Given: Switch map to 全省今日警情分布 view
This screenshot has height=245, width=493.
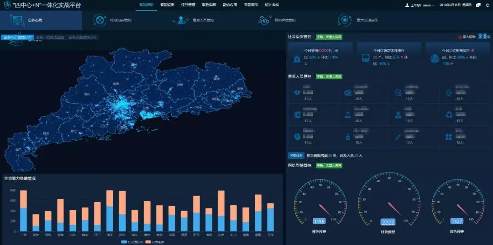Looking at the screenshot, I should pos(17,37).
